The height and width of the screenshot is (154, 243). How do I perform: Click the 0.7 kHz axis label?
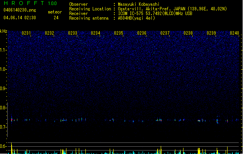coord(3,127)
